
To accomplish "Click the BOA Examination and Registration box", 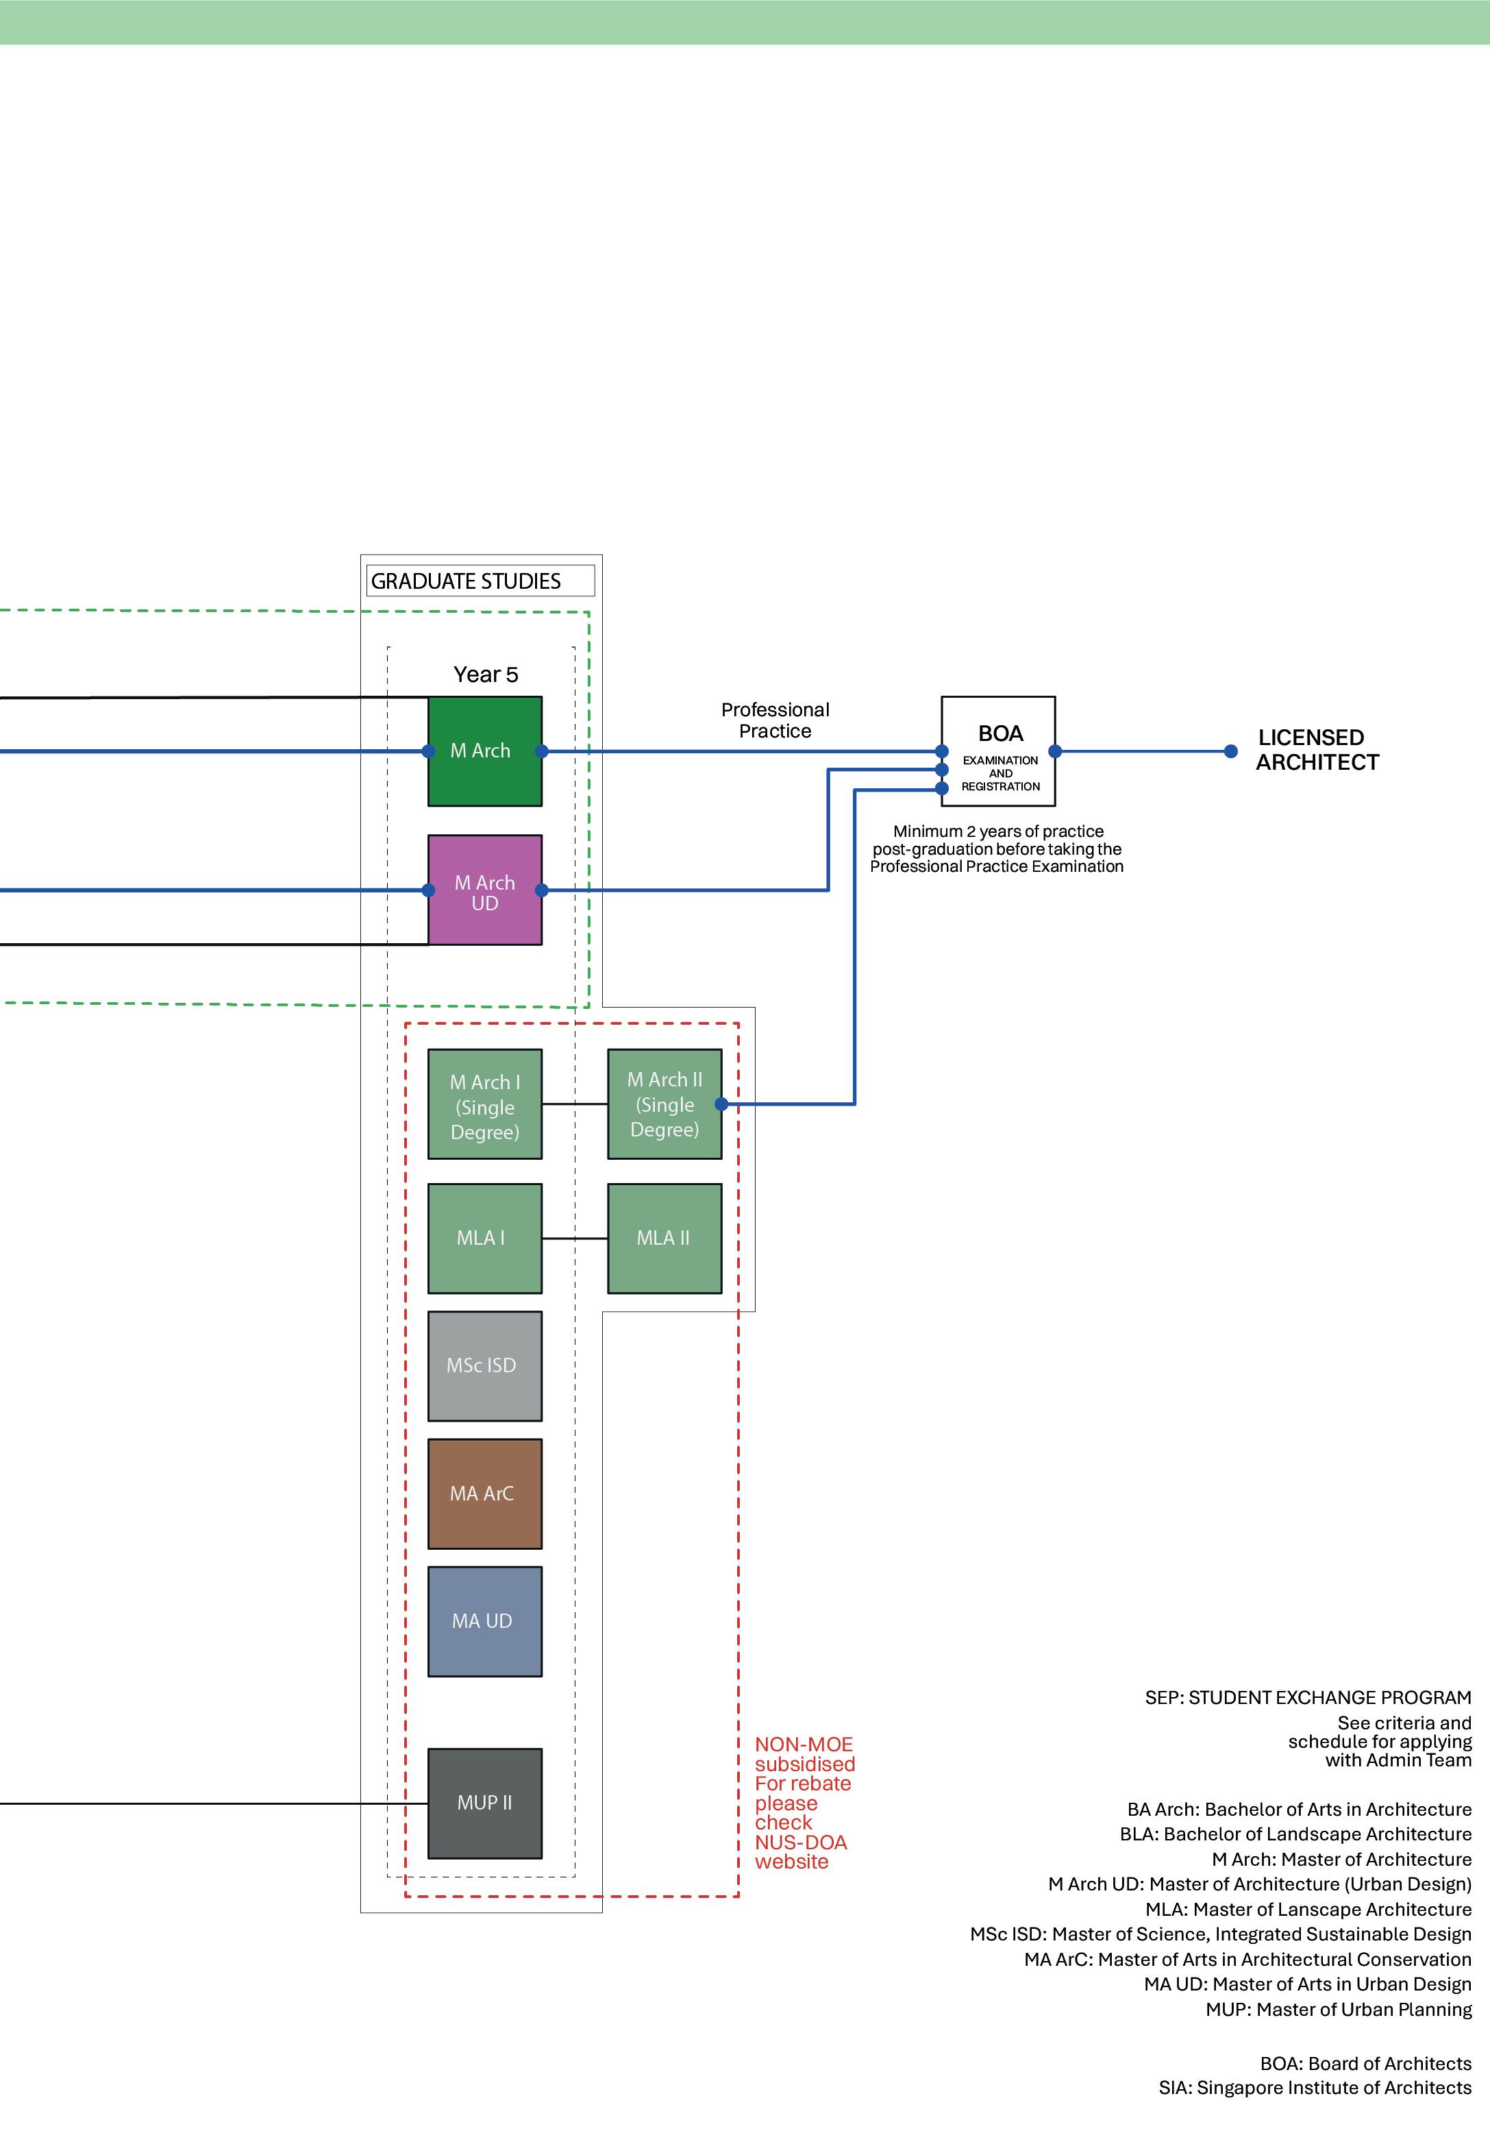I will 999,751.
